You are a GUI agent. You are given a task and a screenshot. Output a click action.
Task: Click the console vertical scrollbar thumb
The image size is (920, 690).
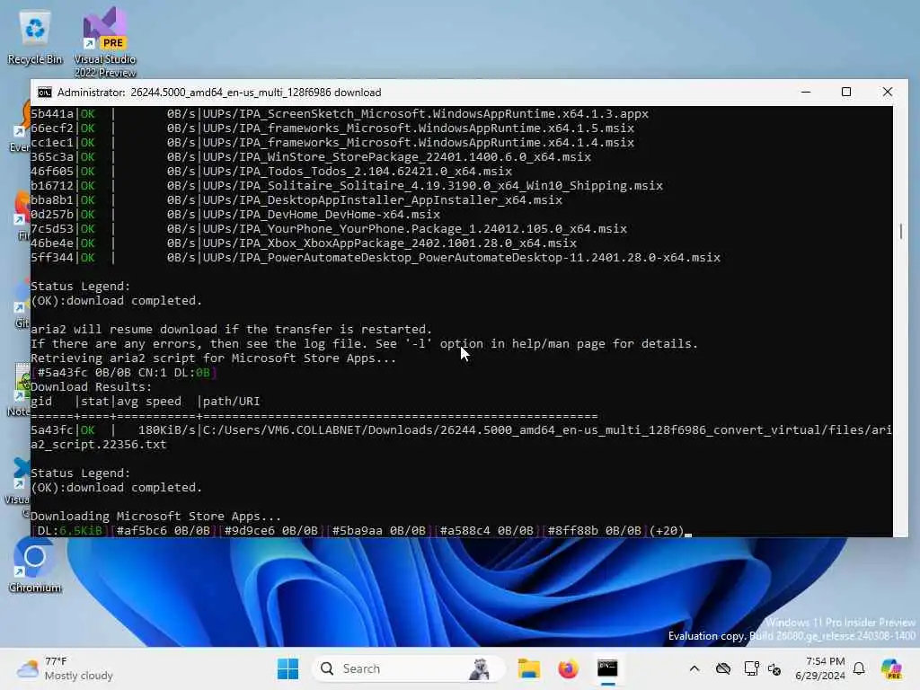pyautogui.click(x=900, y=231)
